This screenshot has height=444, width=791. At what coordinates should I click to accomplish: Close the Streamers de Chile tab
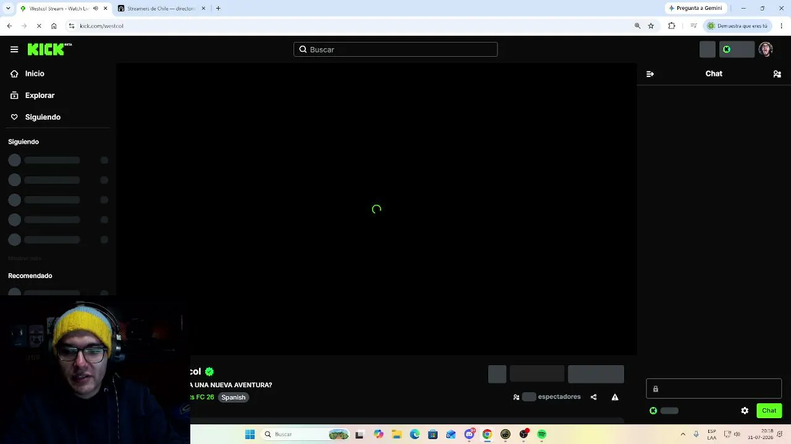[x=203, y=9]
